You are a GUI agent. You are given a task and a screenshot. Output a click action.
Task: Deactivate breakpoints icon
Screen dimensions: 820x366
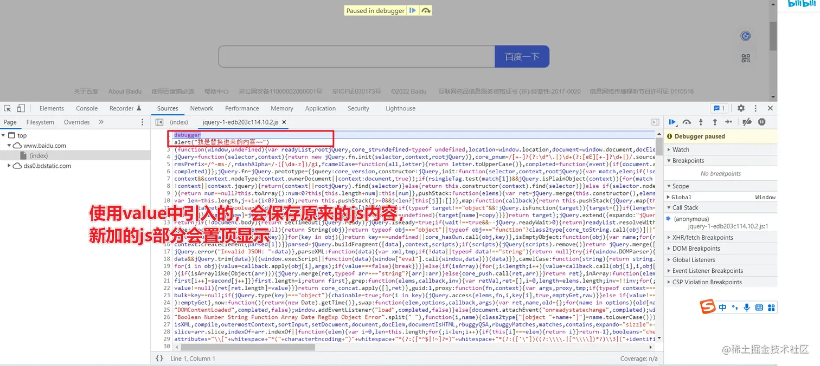747,122
